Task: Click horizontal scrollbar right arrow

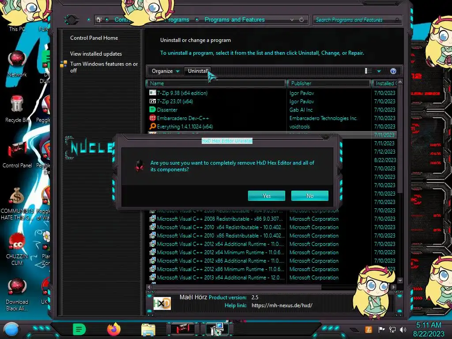Action: (393, 287)
